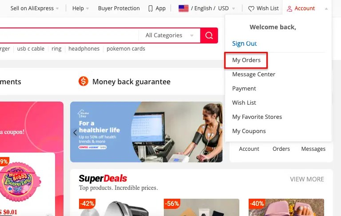Expand the Sell on AliExpress menu
This screenshot has height=216, width=341.
[35, 8]
